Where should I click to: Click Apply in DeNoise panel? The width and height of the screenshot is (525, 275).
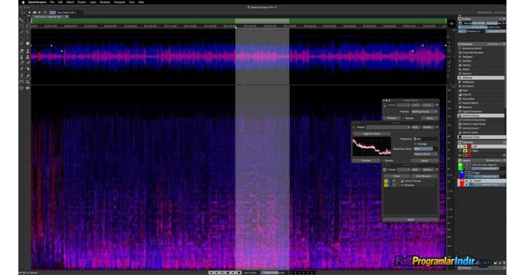pyautogui.click(x=425, y=161)
